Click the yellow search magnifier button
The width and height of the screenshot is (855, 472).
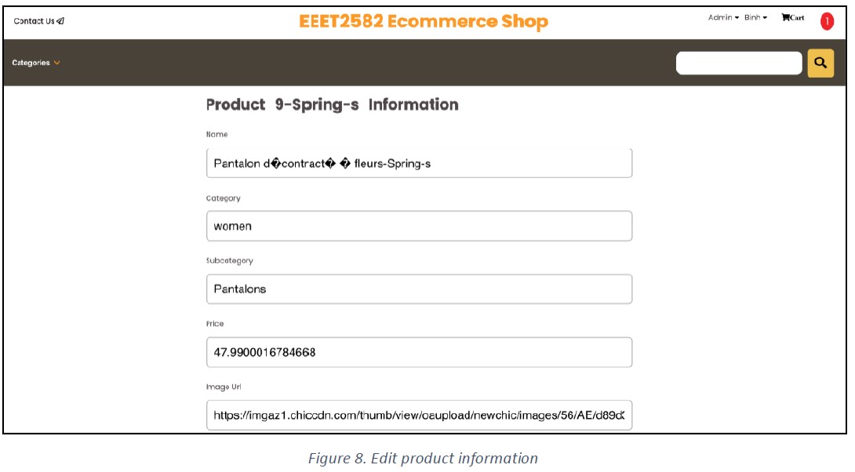click(820, 64)
